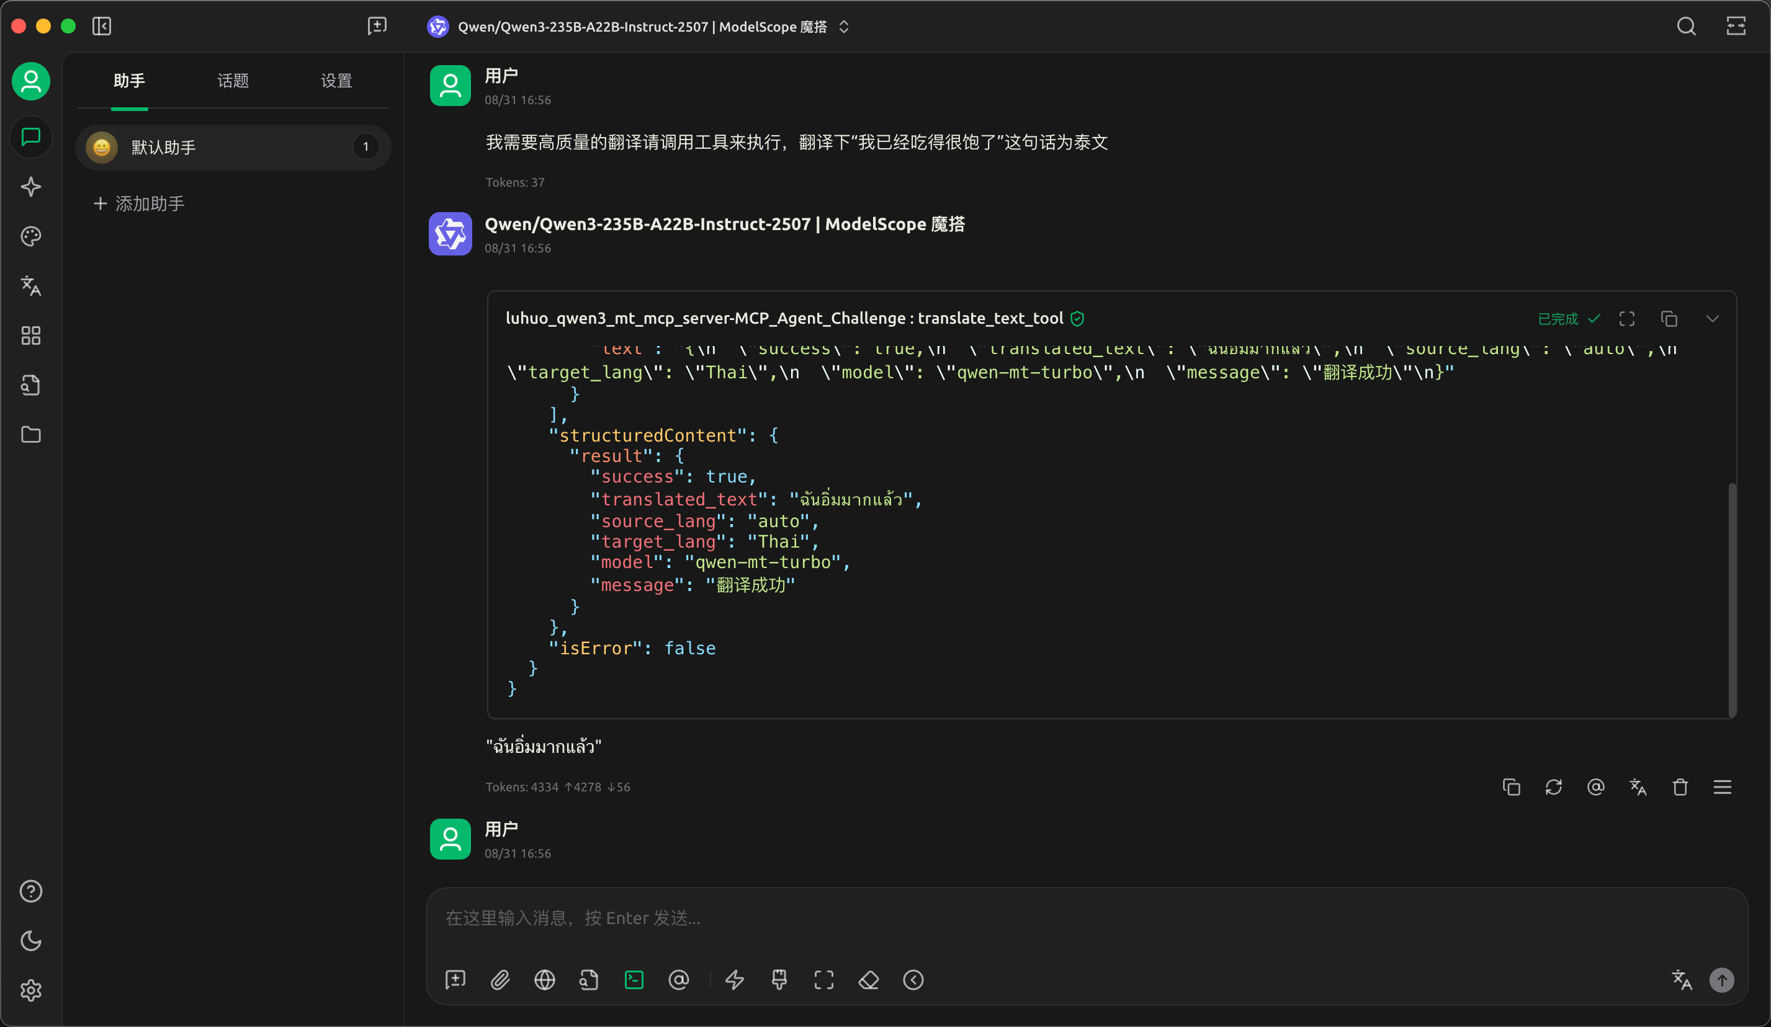Open quick phrases lightning icon
Image resolution: width=1771 pixels, height=1027 pixels.
[735, 980]
